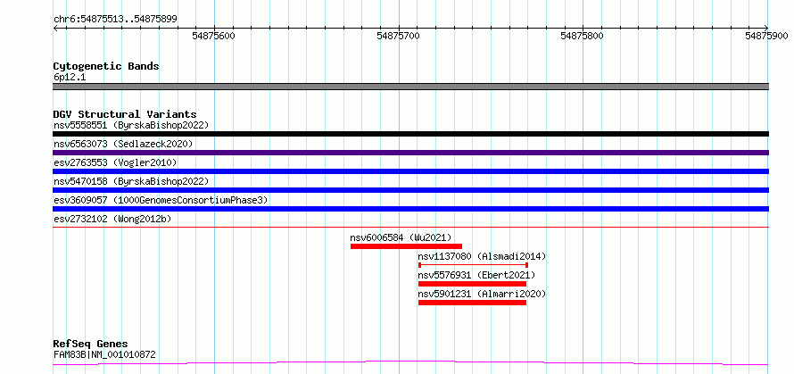Click the 6p12.1 band label

(70, 77)
